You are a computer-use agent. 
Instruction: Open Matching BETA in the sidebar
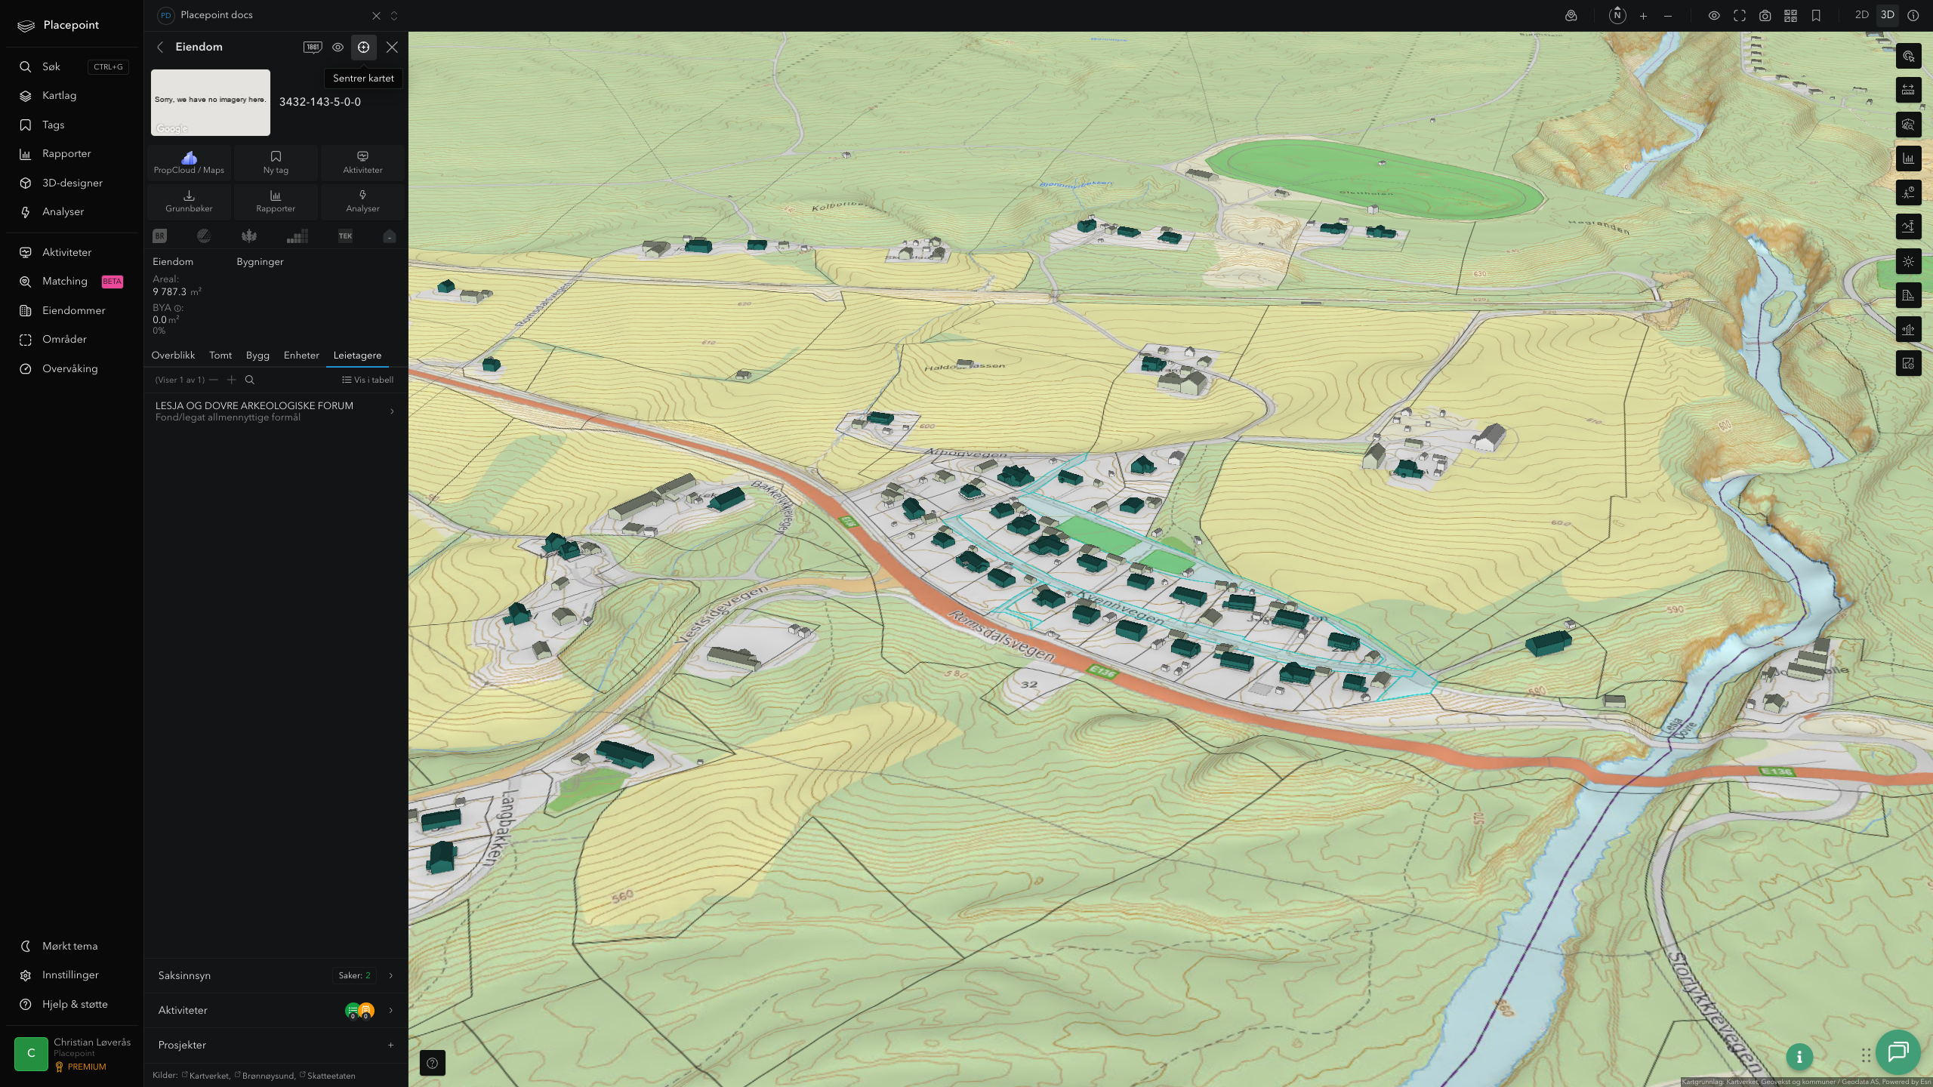73,282
